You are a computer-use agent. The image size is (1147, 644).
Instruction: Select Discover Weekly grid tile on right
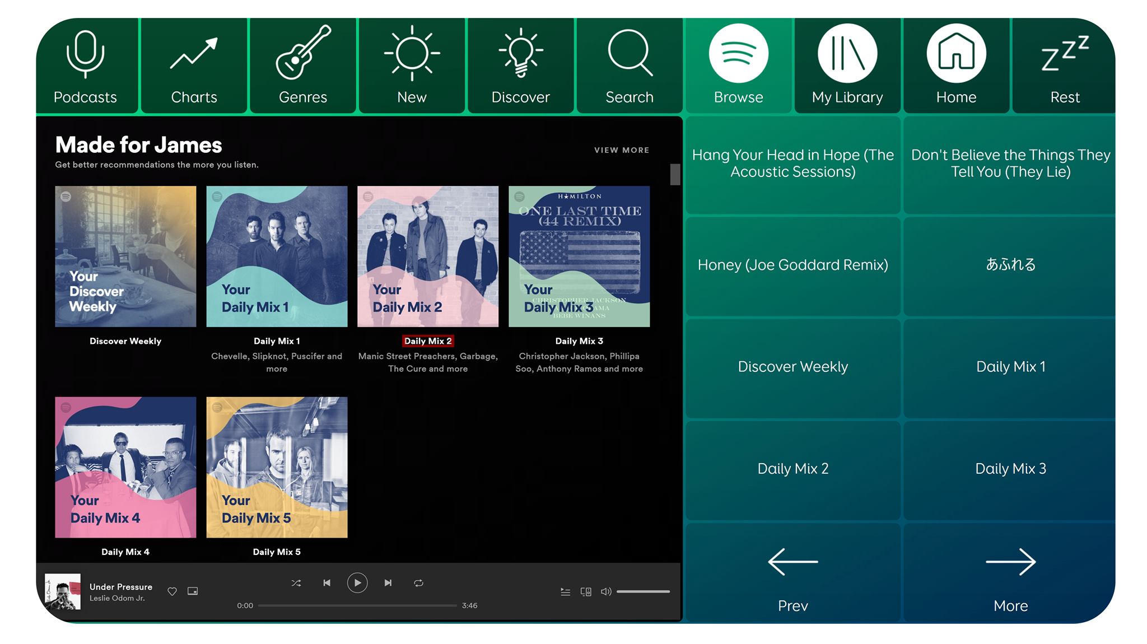click(x=793, y=367)
